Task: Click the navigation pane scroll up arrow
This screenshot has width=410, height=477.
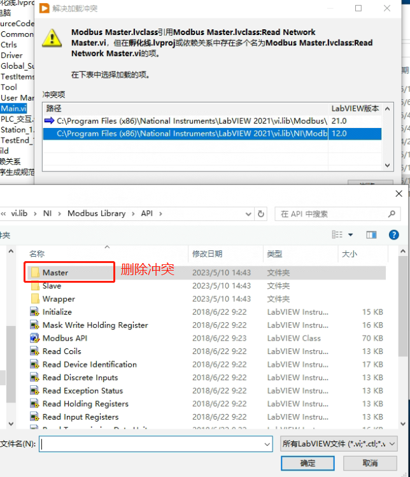Action: click(11, 252)
